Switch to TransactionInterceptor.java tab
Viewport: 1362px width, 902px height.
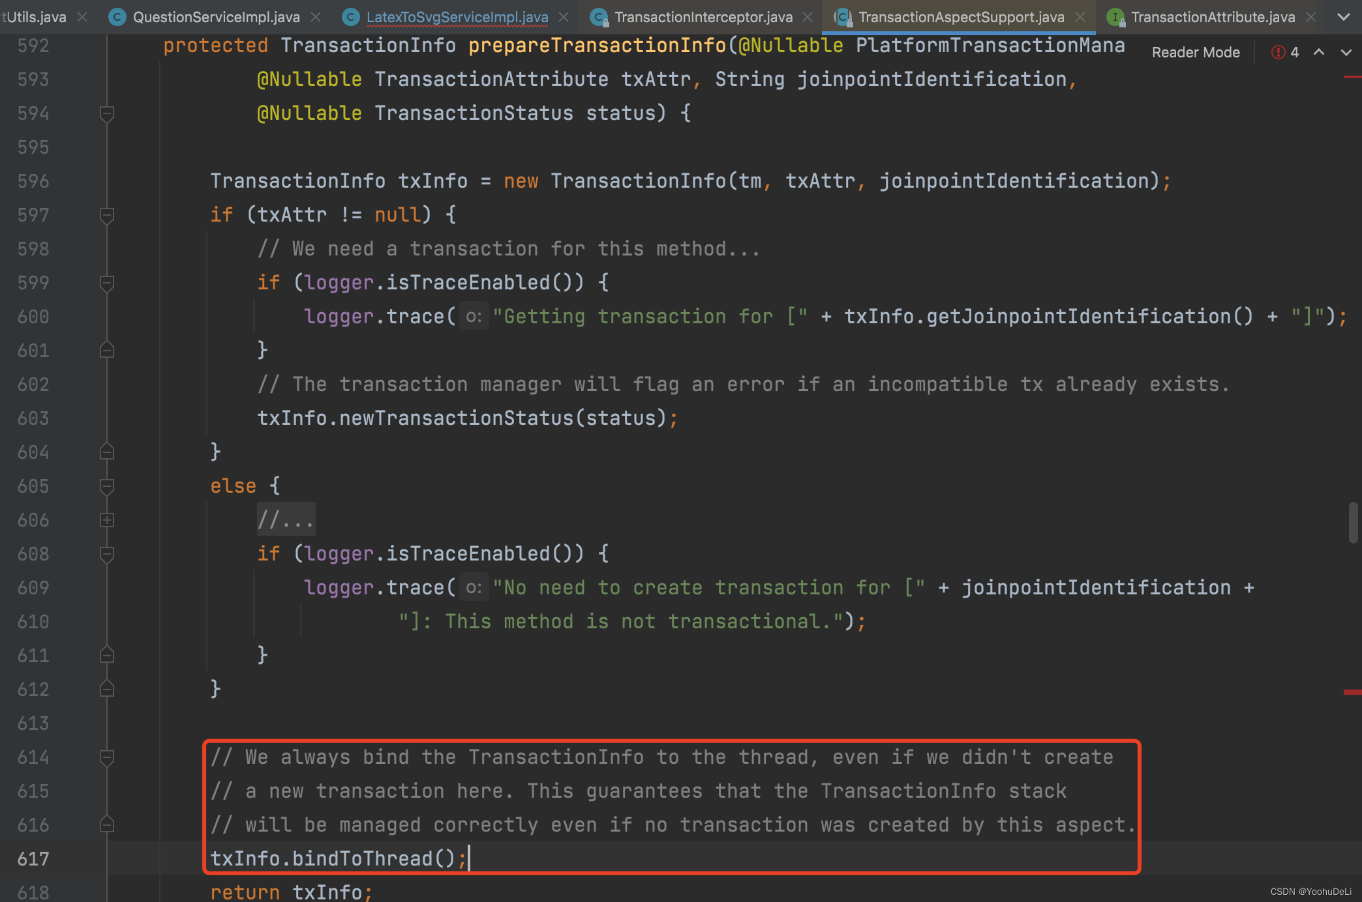pos(703,17)
